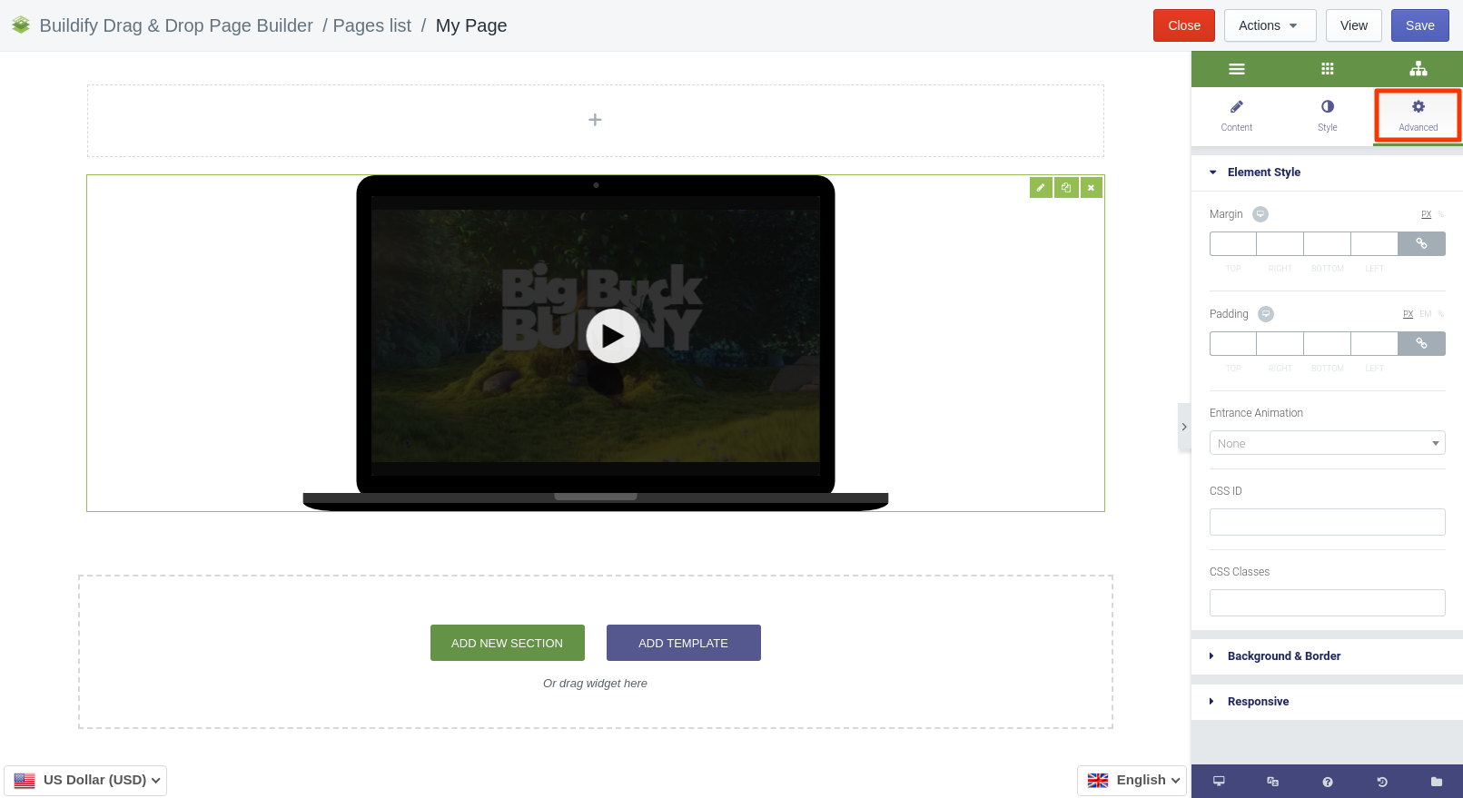The width and height of the screenshot is (1463, 798).
Task: Toggle Padding linked values chain icon
Action: click(x=1421, y=343)
